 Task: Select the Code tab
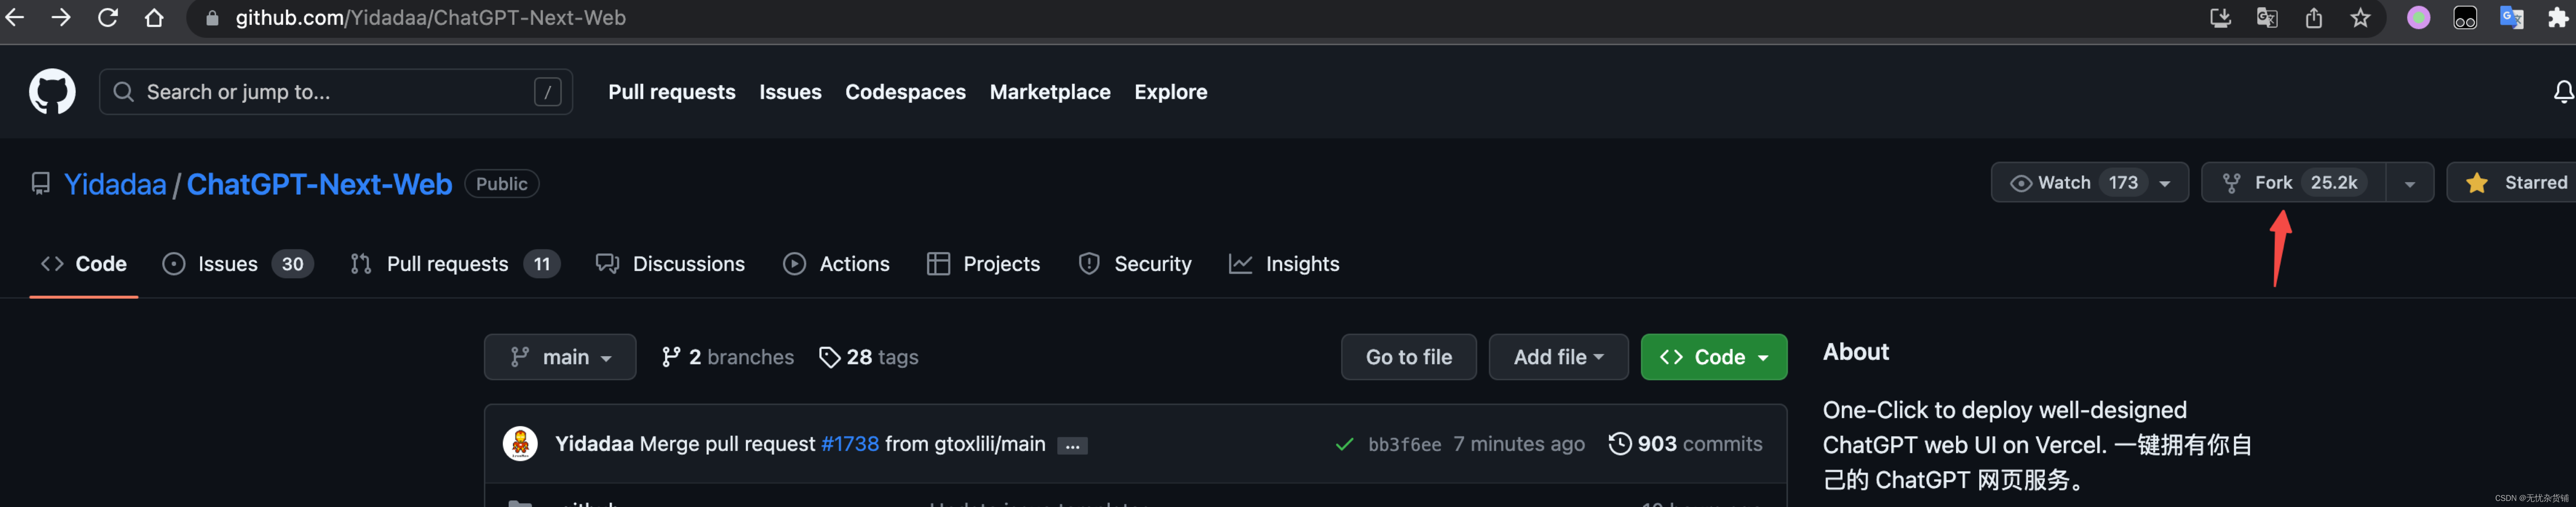pos(84,264)
